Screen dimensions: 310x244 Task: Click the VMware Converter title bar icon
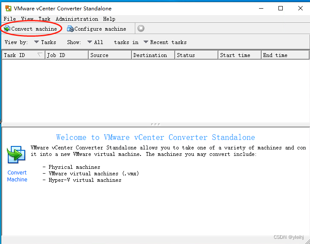point(8,8)
